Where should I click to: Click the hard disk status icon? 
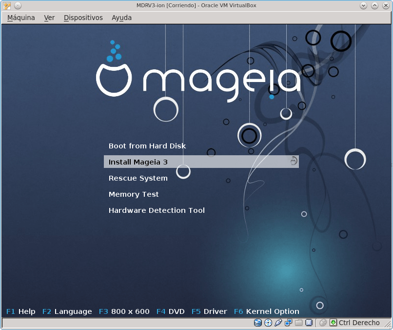coord(257,323)
